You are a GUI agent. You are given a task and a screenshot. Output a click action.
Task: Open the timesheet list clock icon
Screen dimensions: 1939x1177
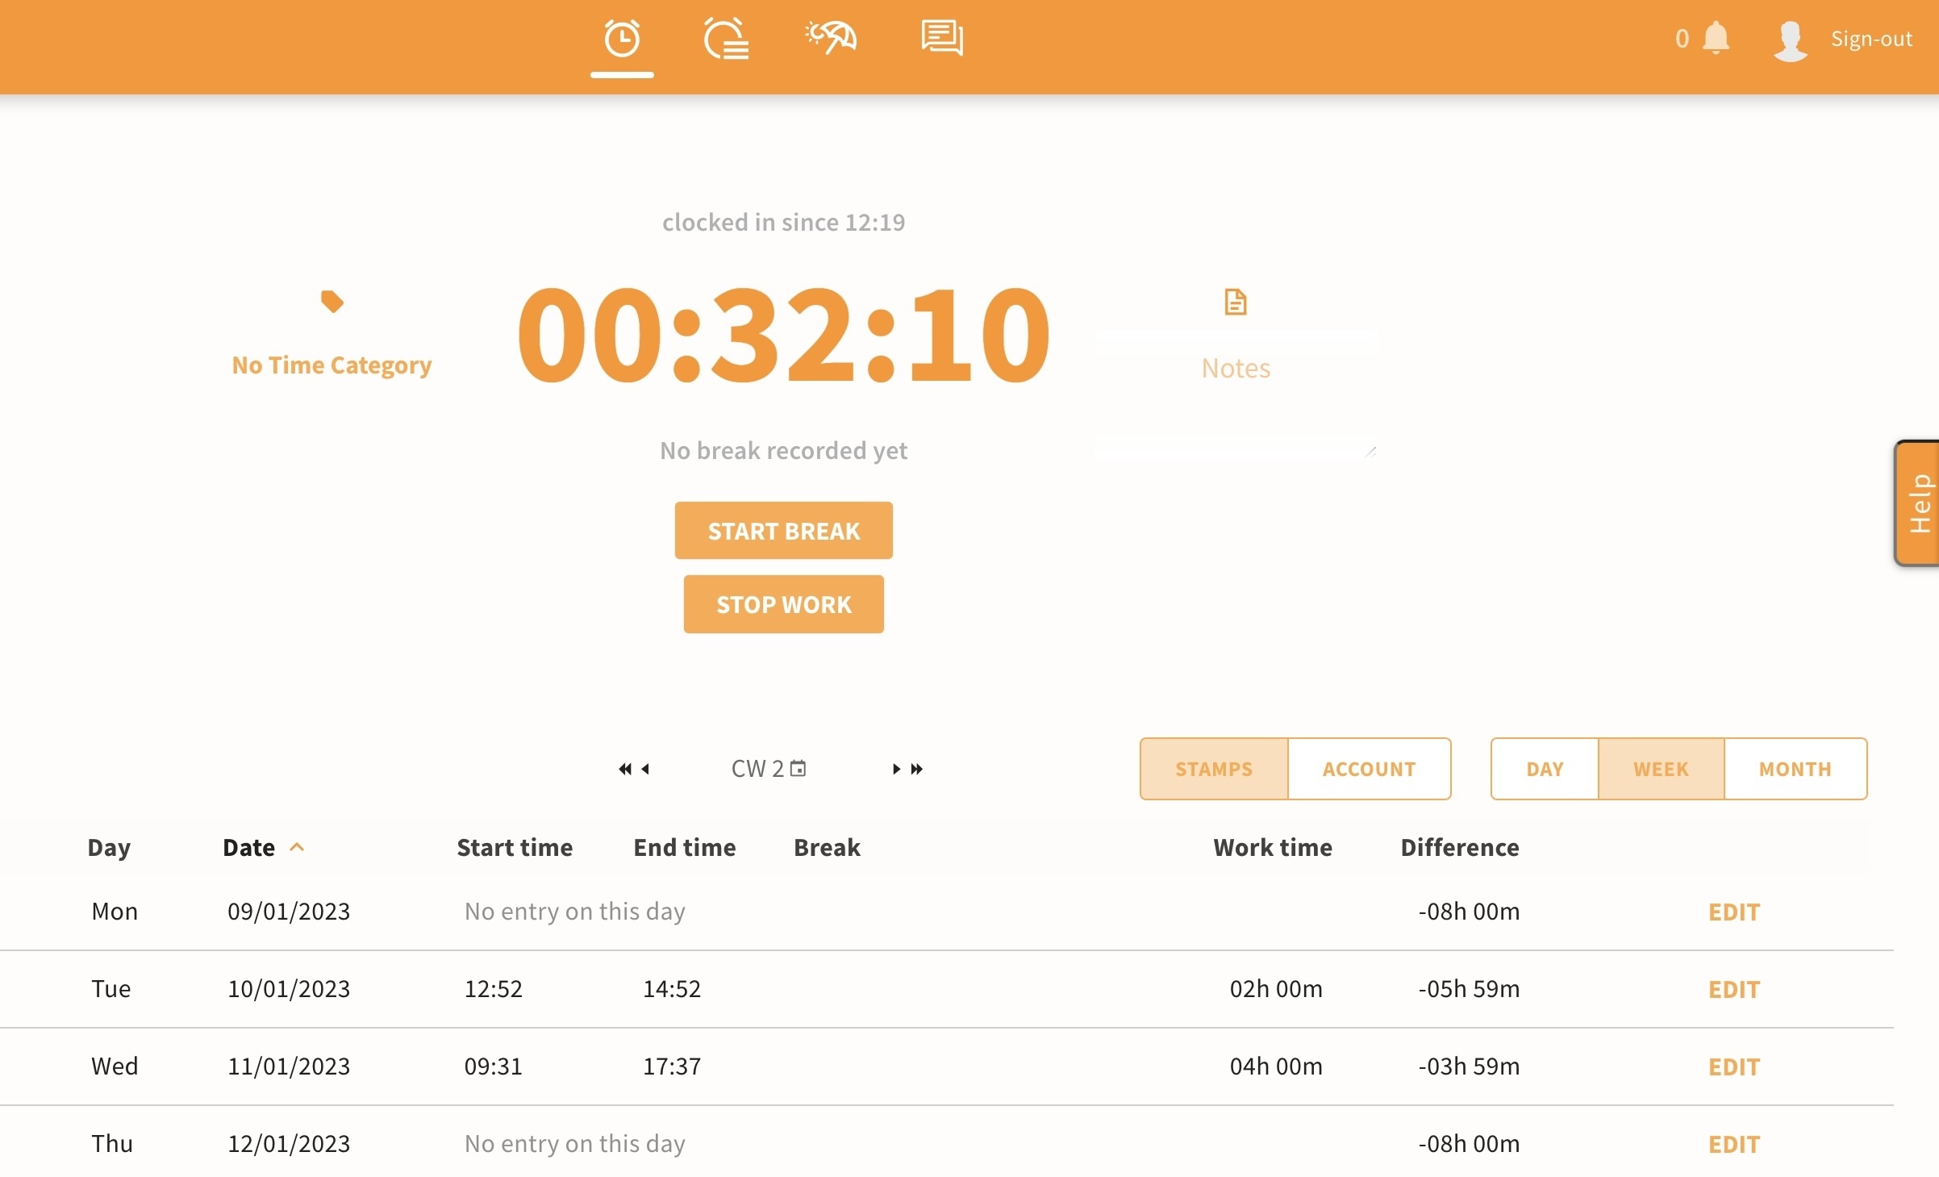[726, 39]
